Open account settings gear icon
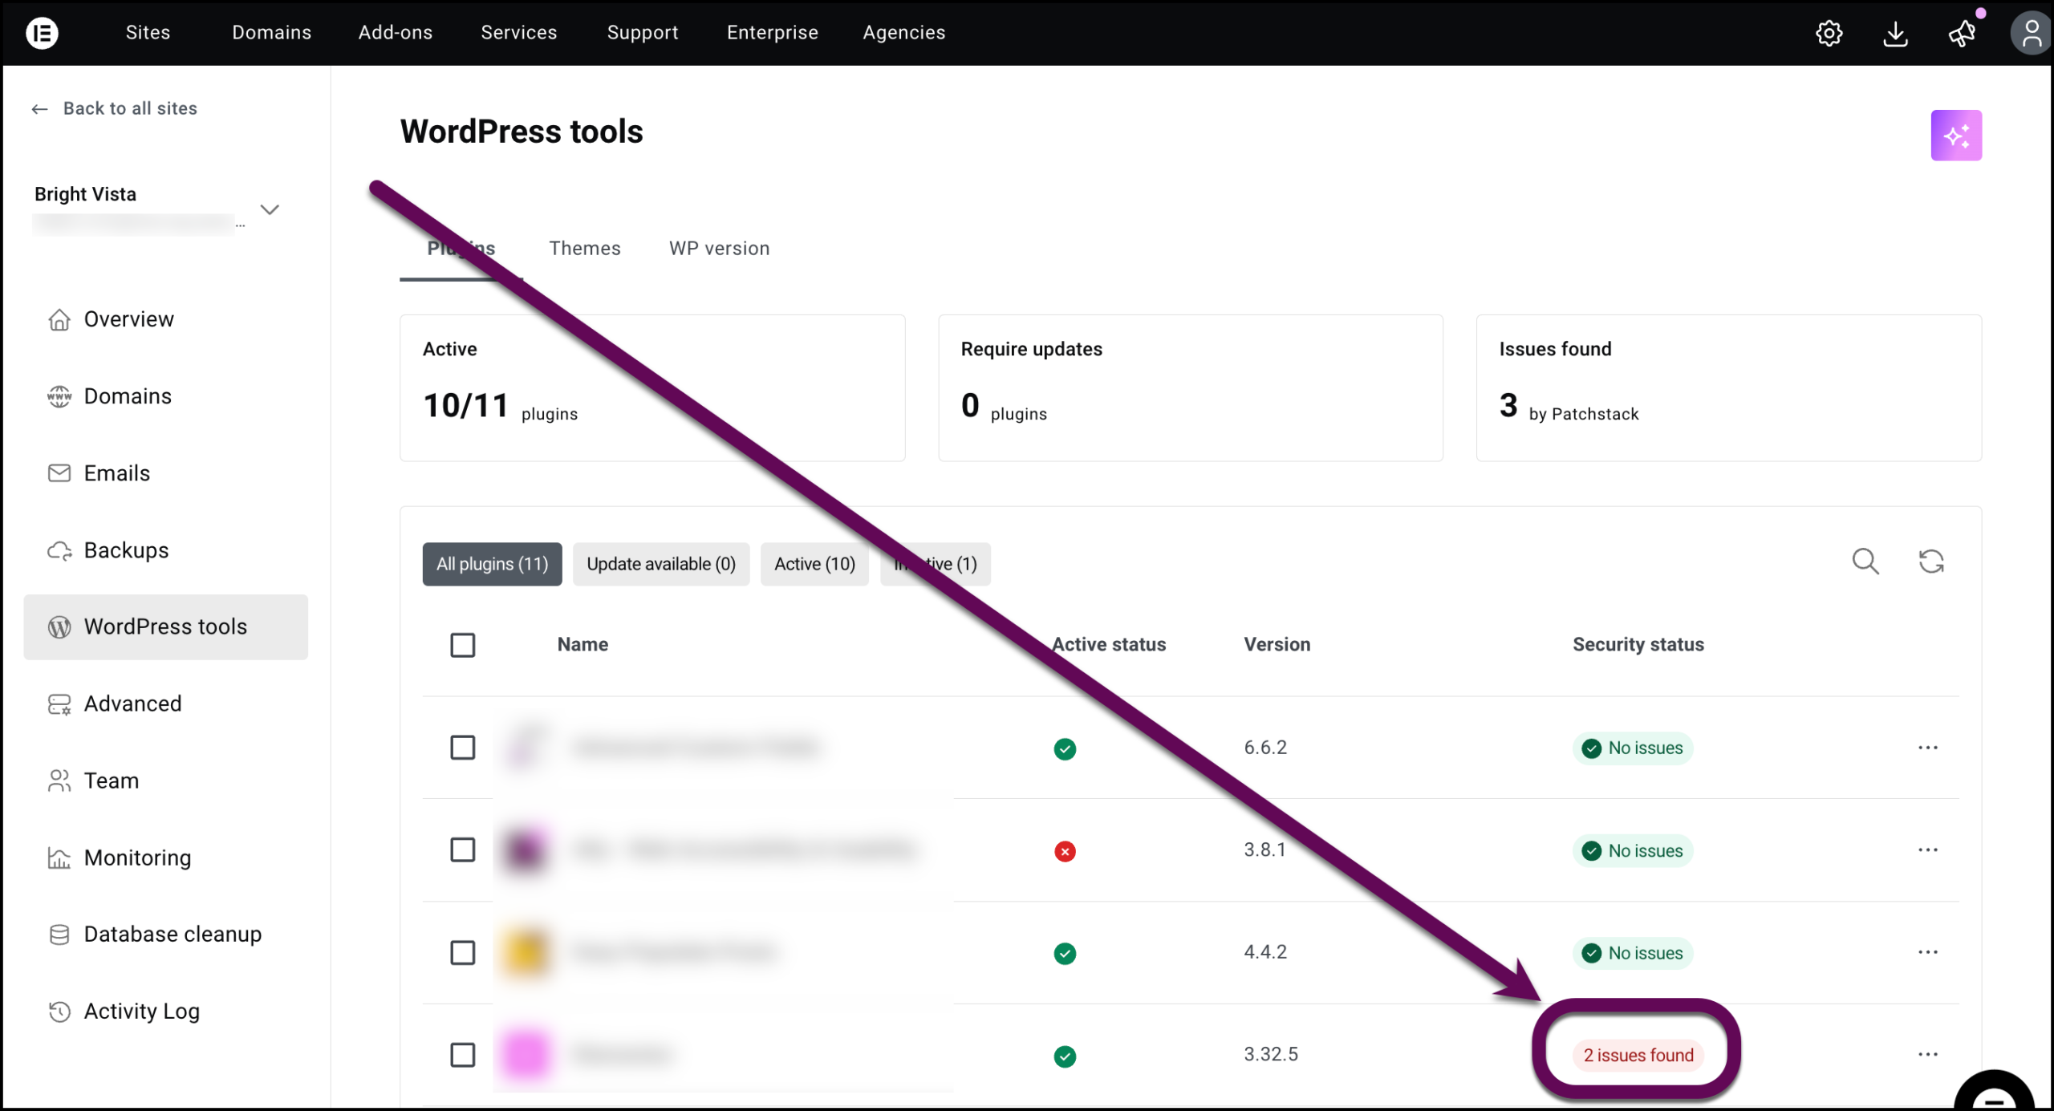Image resolution: width=2054 pixels, height=1111 pixels. pyautogui.click(x=1829, y=33)
